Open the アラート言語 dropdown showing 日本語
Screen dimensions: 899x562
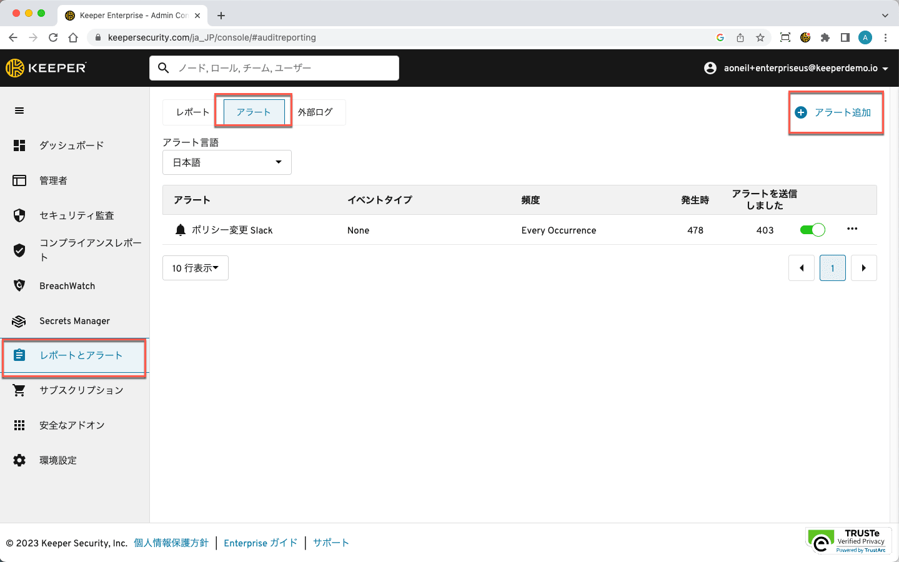pos(227,162)
